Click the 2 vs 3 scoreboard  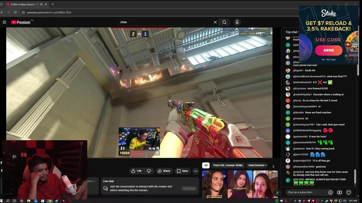click(x=139, y=34)
